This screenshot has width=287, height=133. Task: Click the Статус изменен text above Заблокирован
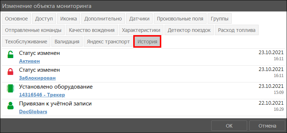(40, 70)
